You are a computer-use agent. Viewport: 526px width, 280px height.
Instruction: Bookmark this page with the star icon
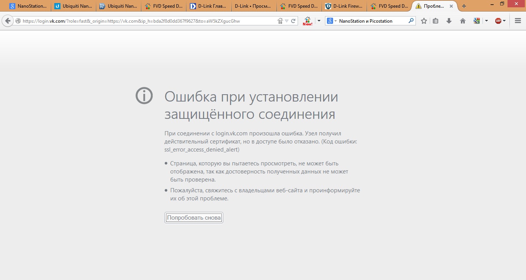tap(424, 21)
